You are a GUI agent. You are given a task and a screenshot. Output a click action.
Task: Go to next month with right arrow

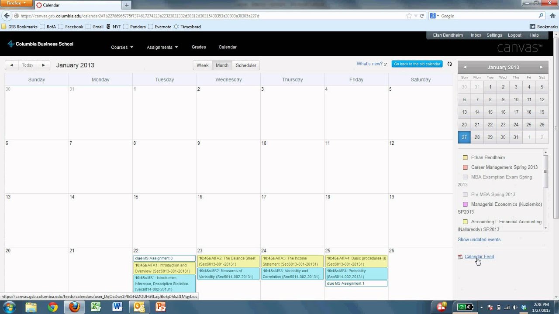[x=43, y=65]
